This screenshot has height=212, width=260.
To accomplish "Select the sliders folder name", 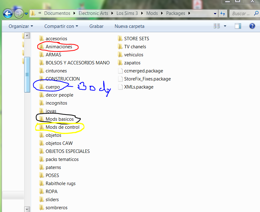I will tap(52, 199).
